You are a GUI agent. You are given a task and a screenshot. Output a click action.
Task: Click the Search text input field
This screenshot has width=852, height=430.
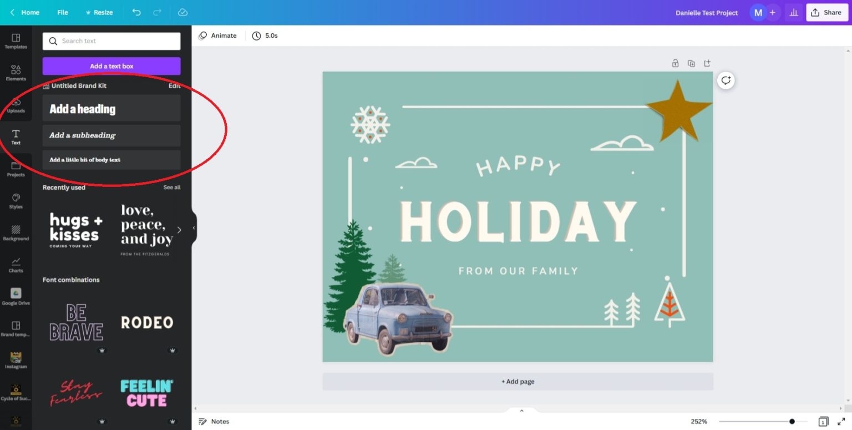(x=111, y=41)
